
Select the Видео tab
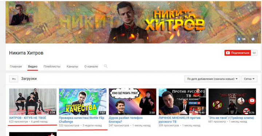tap(33, 67)
